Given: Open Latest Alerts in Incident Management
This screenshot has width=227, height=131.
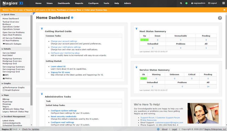Looking at the screenshot, I should pos(9,121).
